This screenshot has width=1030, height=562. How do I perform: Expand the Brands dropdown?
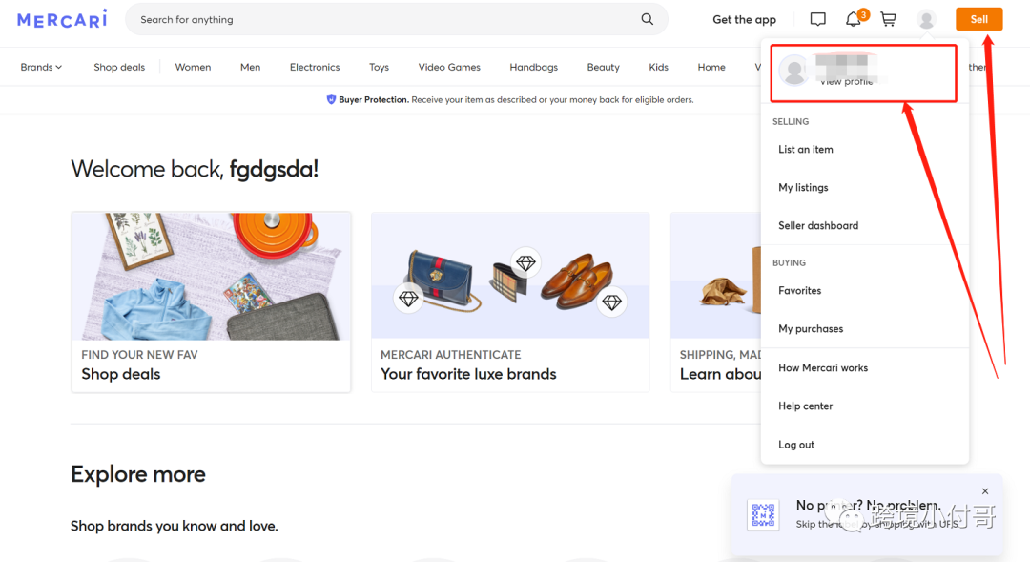coord(41,67)
